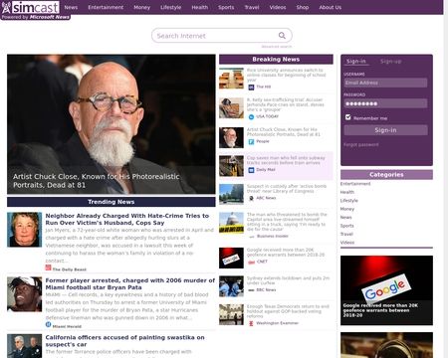Open the Entertainment menu item
The image size is (448, 358).
(106, 7)
